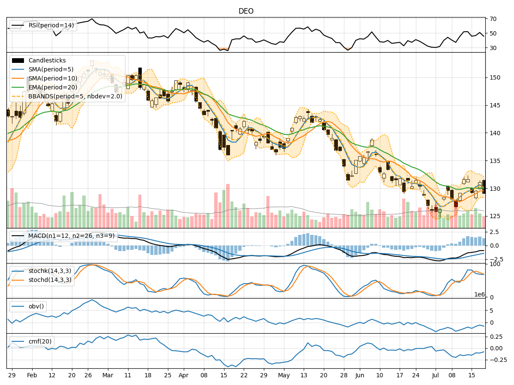Click the SMA(period=10) orange line marker
Image resolution: width=514 pixels, height=385 pixels.
click(19, 78)
